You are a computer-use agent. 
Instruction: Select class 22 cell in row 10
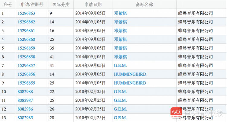point(61,91)
